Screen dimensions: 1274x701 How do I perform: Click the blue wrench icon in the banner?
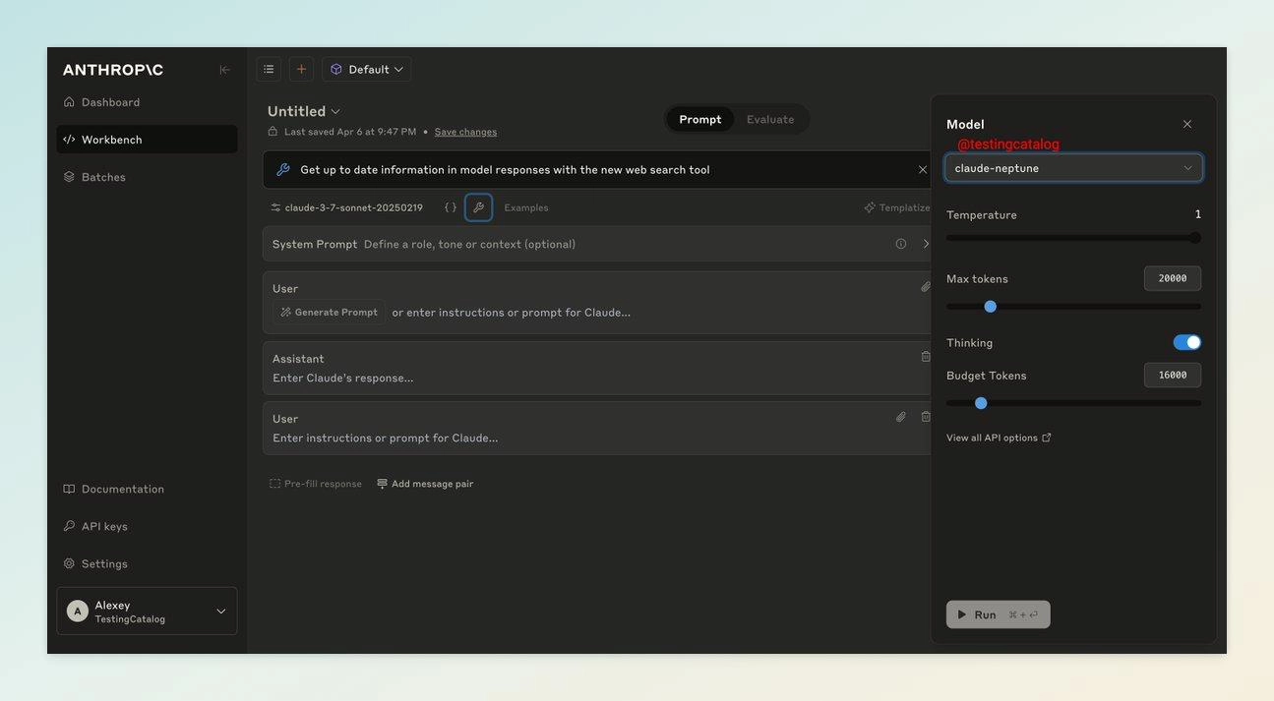coord(283,170)
